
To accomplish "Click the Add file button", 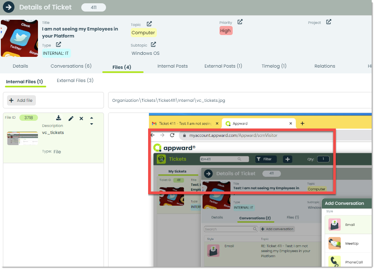I will click(21, 101).
